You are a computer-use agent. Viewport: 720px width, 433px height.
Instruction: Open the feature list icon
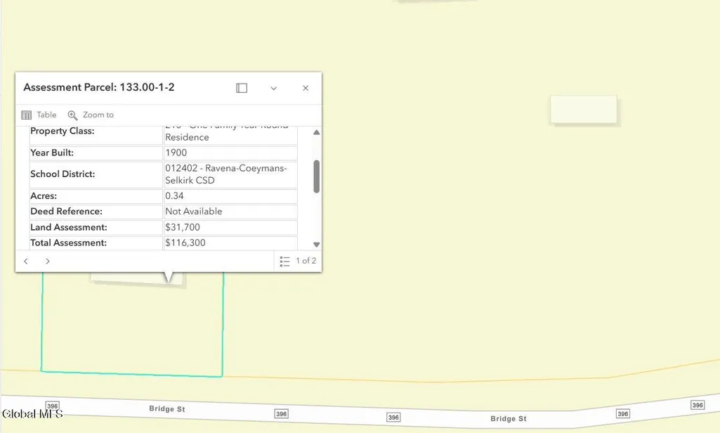(284, 261)
